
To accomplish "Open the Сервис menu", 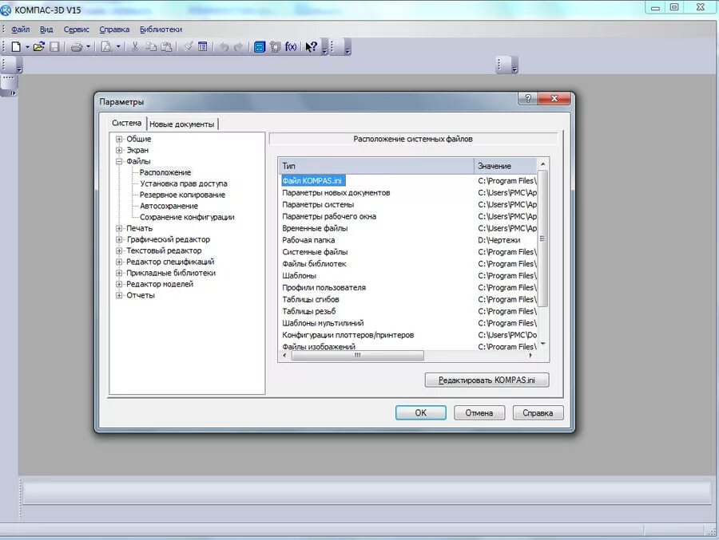I will click(76, 30).
